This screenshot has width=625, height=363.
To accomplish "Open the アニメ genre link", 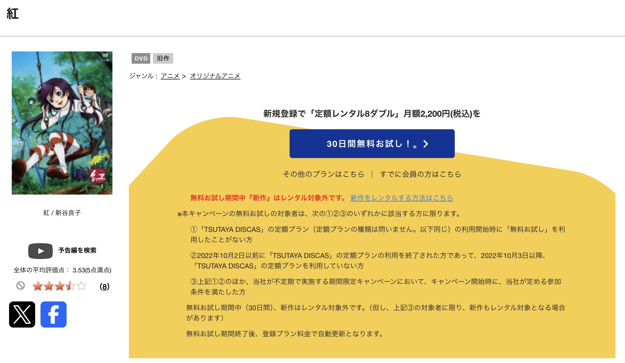I will [x=170, y=76].
